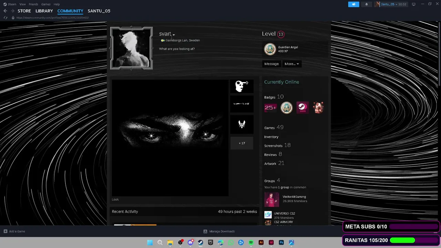This screenshot has height=248, width=441.
Task: Open Windows search from taskbar
Action: point(160,242)
